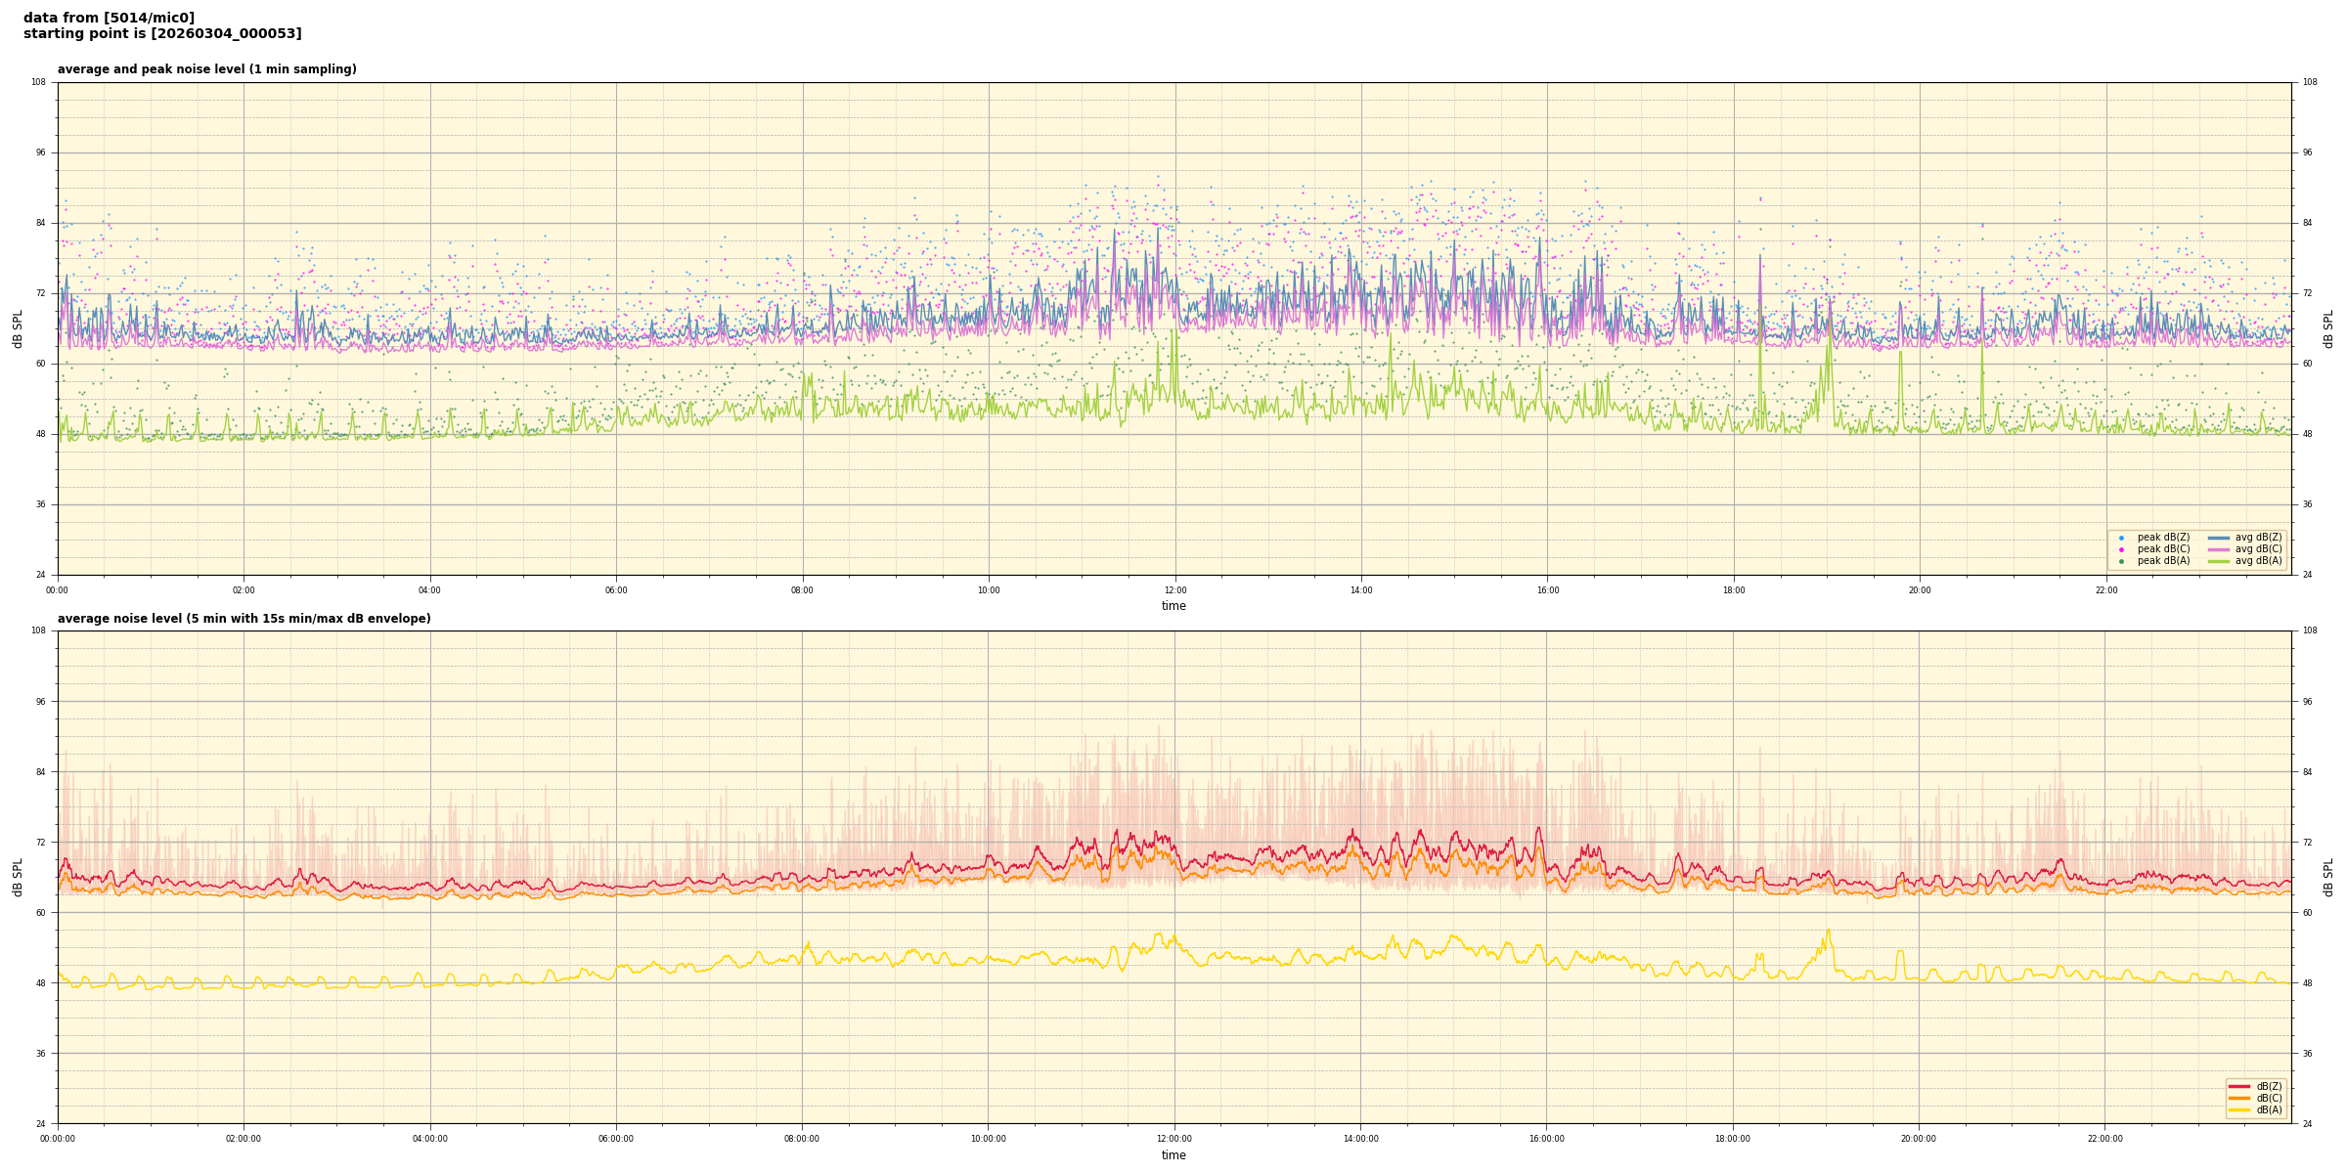The height and width of the screenshot is (1173, 2347).
Task: Click the 'average noise level (5 min...)' chart title
Action: point(244,619)
